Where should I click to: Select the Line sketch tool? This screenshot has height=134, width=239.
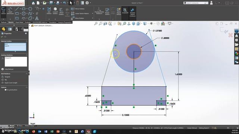(x=17, y=9)
